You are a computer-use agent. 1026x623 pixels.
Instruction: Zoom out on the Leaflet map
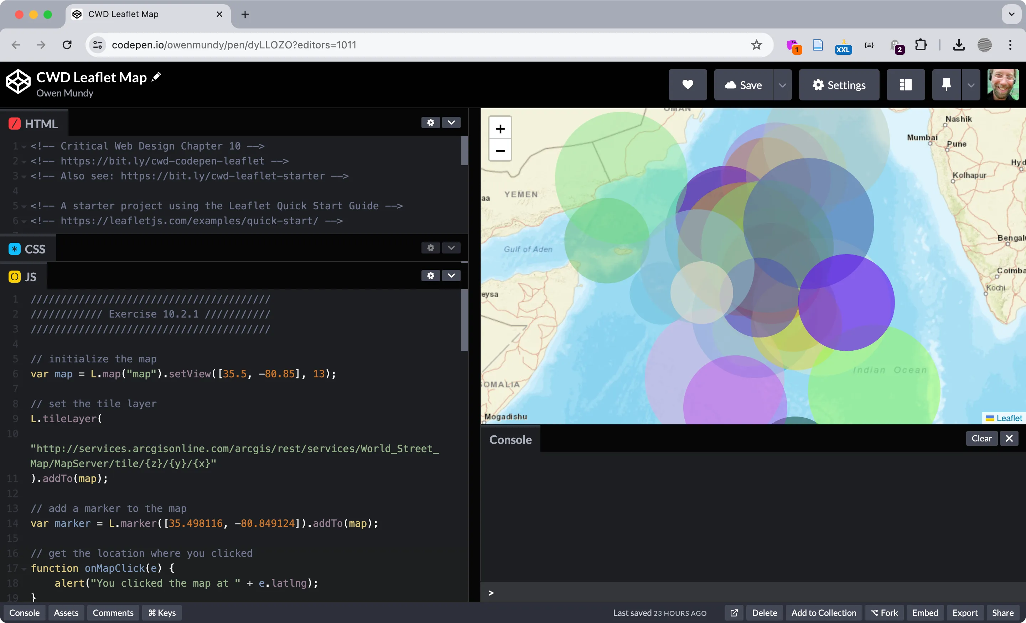(500, 151)
